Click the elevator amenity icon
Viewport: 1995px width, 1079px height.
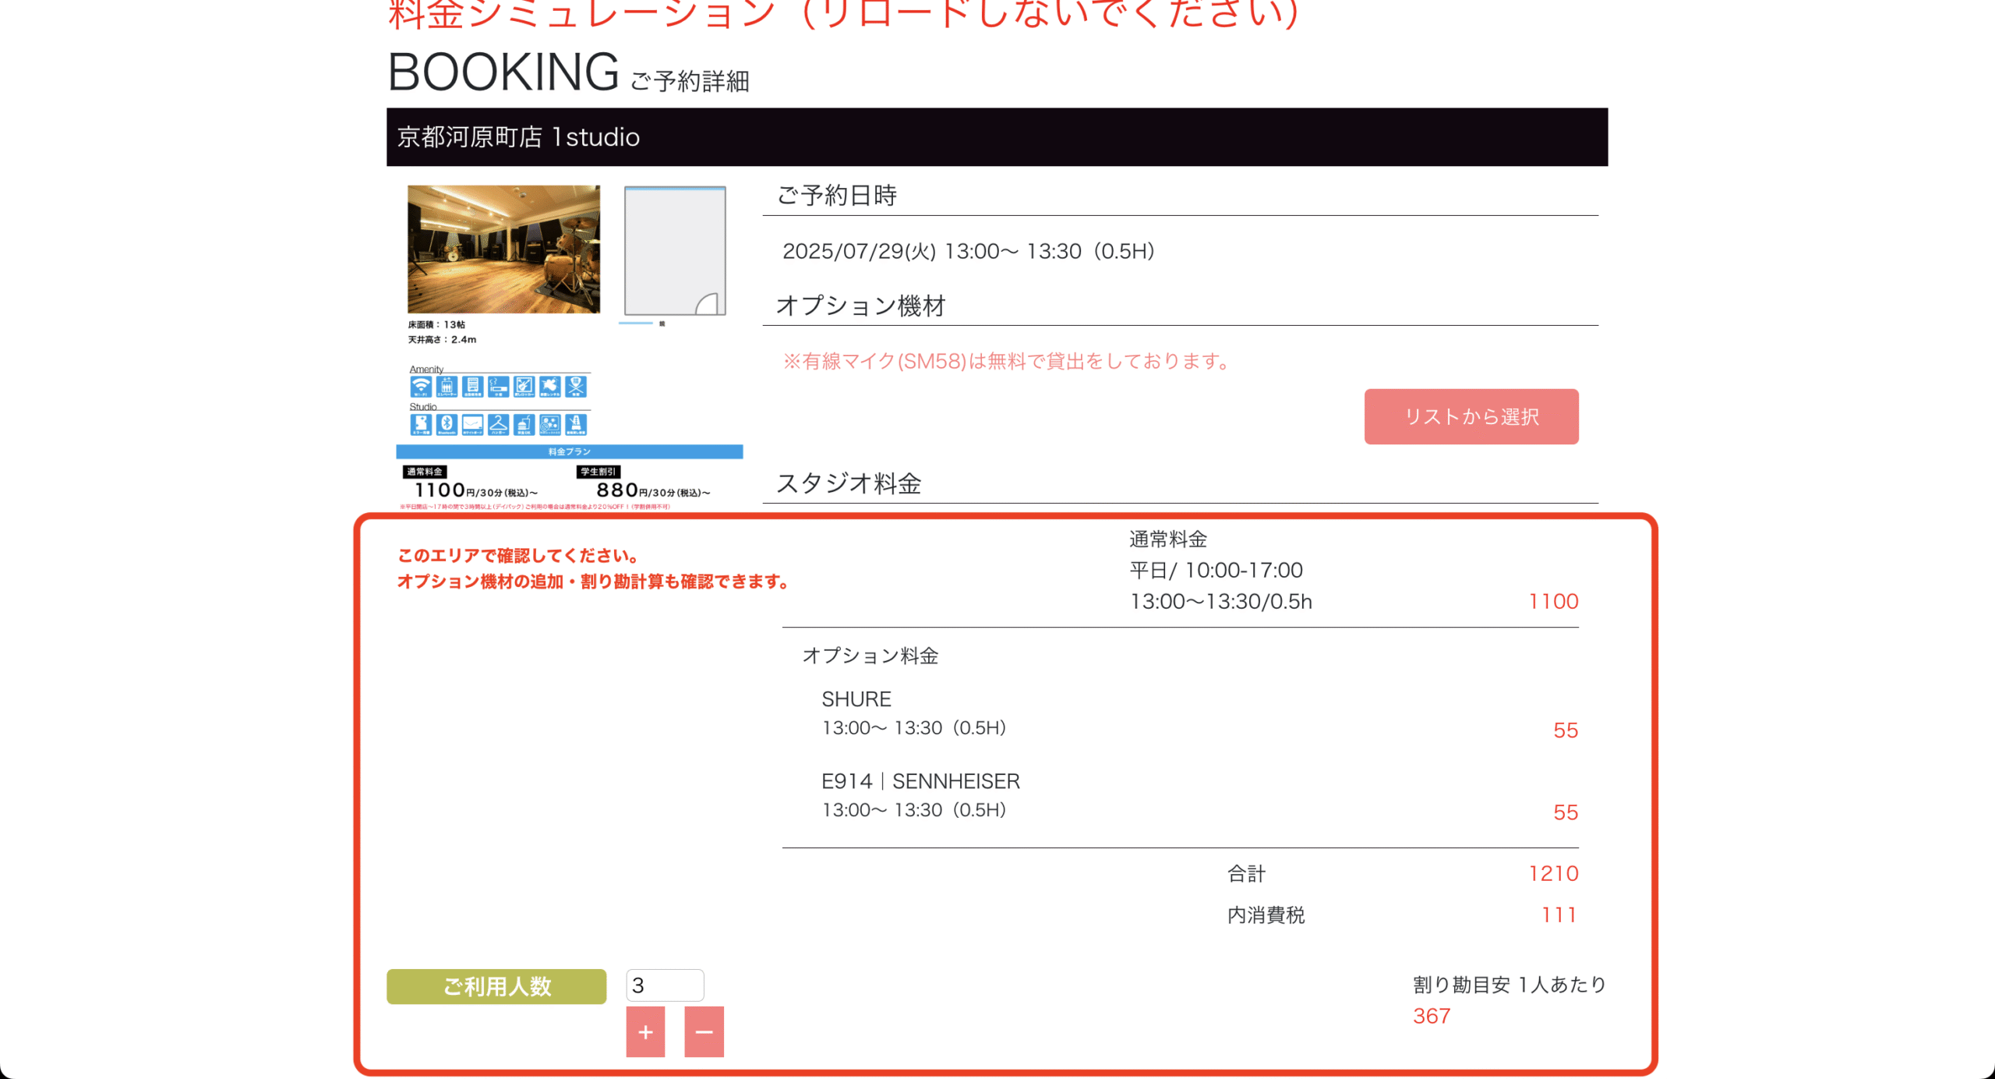(x=447, y=387)
